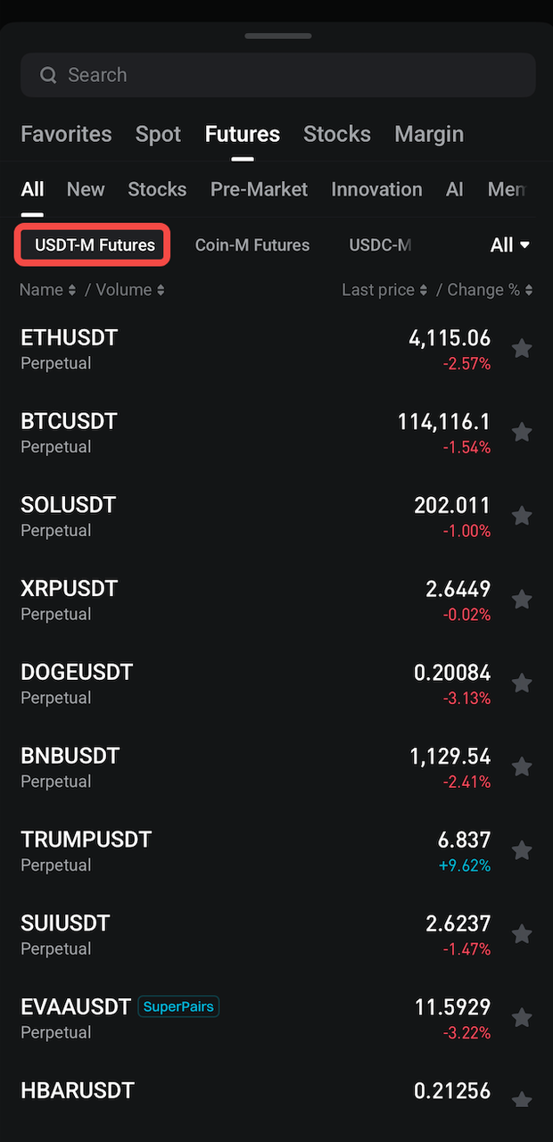Open the SuperPairs badge on EVAAUSDT
This screenshot has width=553, height=1142.
[178, 1006]
